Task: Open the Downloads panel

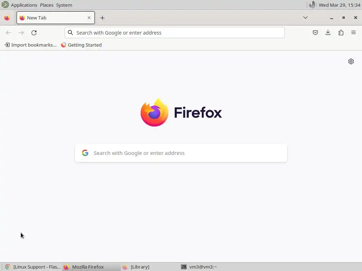Action: 328,32
